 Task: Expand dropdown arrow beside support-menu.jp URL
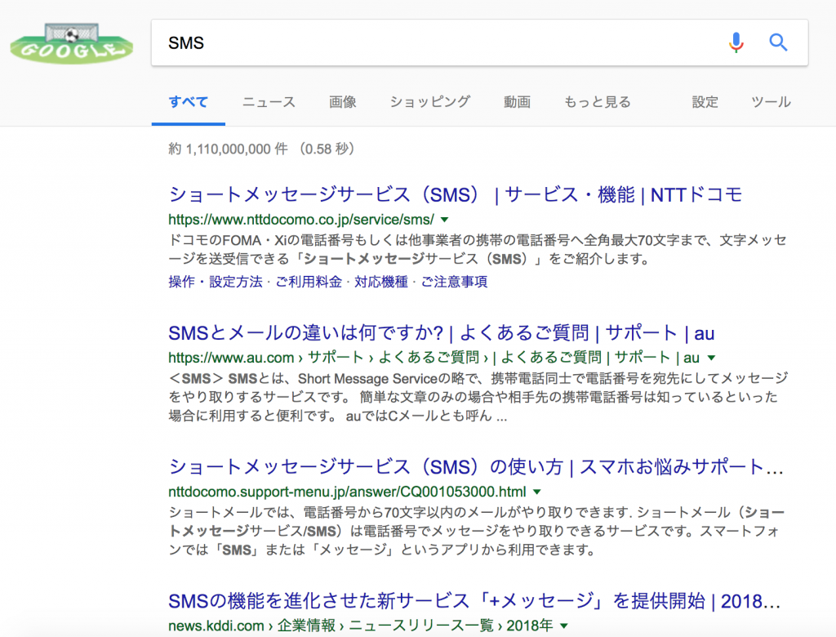pyautogui.click(x=537, y=492)
